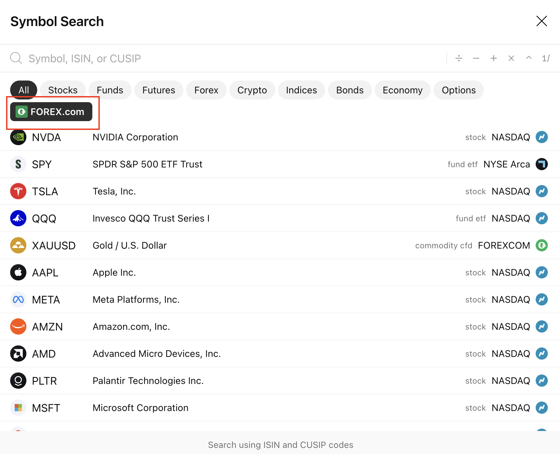
Task: Pick Palantir Technologies Inc. result
Action: point(148,381)
